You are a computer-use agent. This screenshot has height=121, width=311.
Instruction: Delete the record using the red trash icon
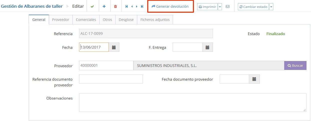[x=115, y=6]
